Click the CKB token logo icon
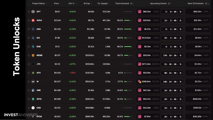This screenshot has height=120, width=213. [x=33, y=108]
